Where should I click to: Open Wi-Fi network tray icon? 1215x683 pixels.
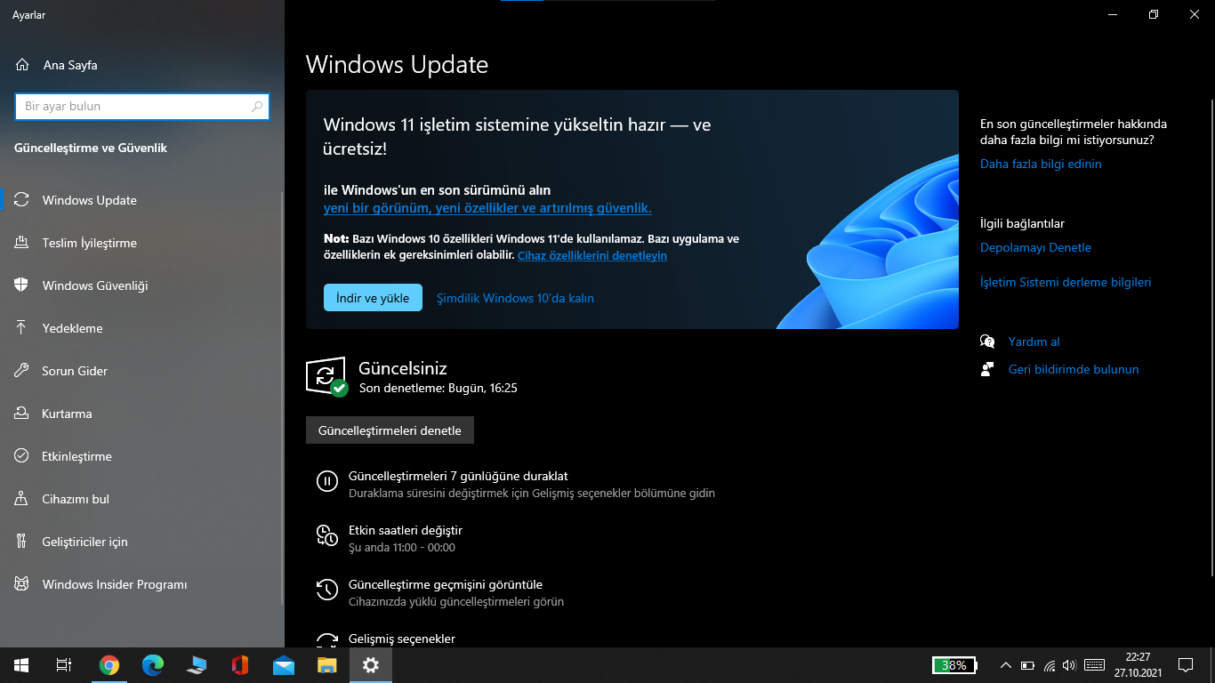coord(1050,665)
